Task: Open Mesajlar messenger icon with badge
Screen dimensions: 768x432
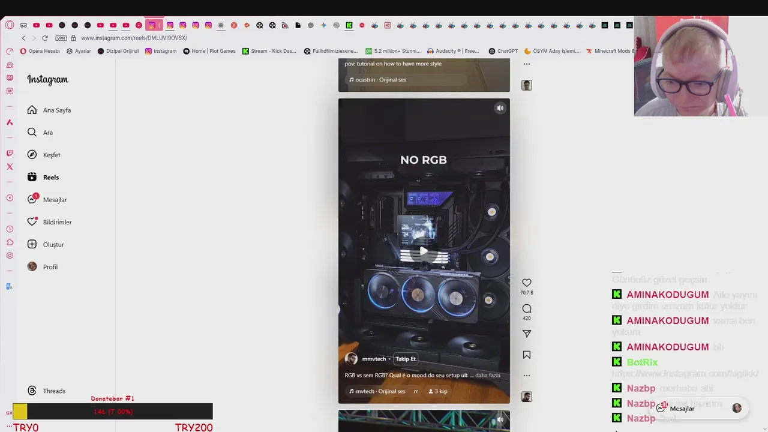Action: pyautogui.click(x=32, y=199)
